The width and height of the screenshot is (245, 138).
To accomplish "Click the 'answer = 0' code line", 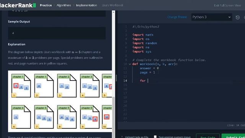I will pos(149,68).
